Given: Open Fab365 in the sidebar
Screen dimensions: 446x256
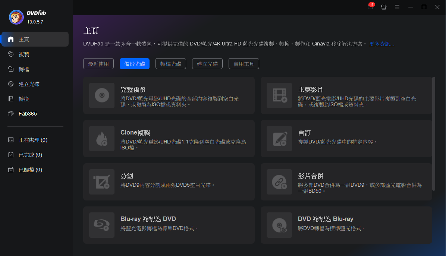Looking at the screenshot, I should click(x=28, y=114).
